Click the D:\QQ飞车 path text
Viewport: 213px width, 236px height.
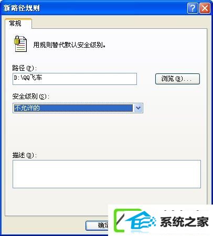click(28, 78)
